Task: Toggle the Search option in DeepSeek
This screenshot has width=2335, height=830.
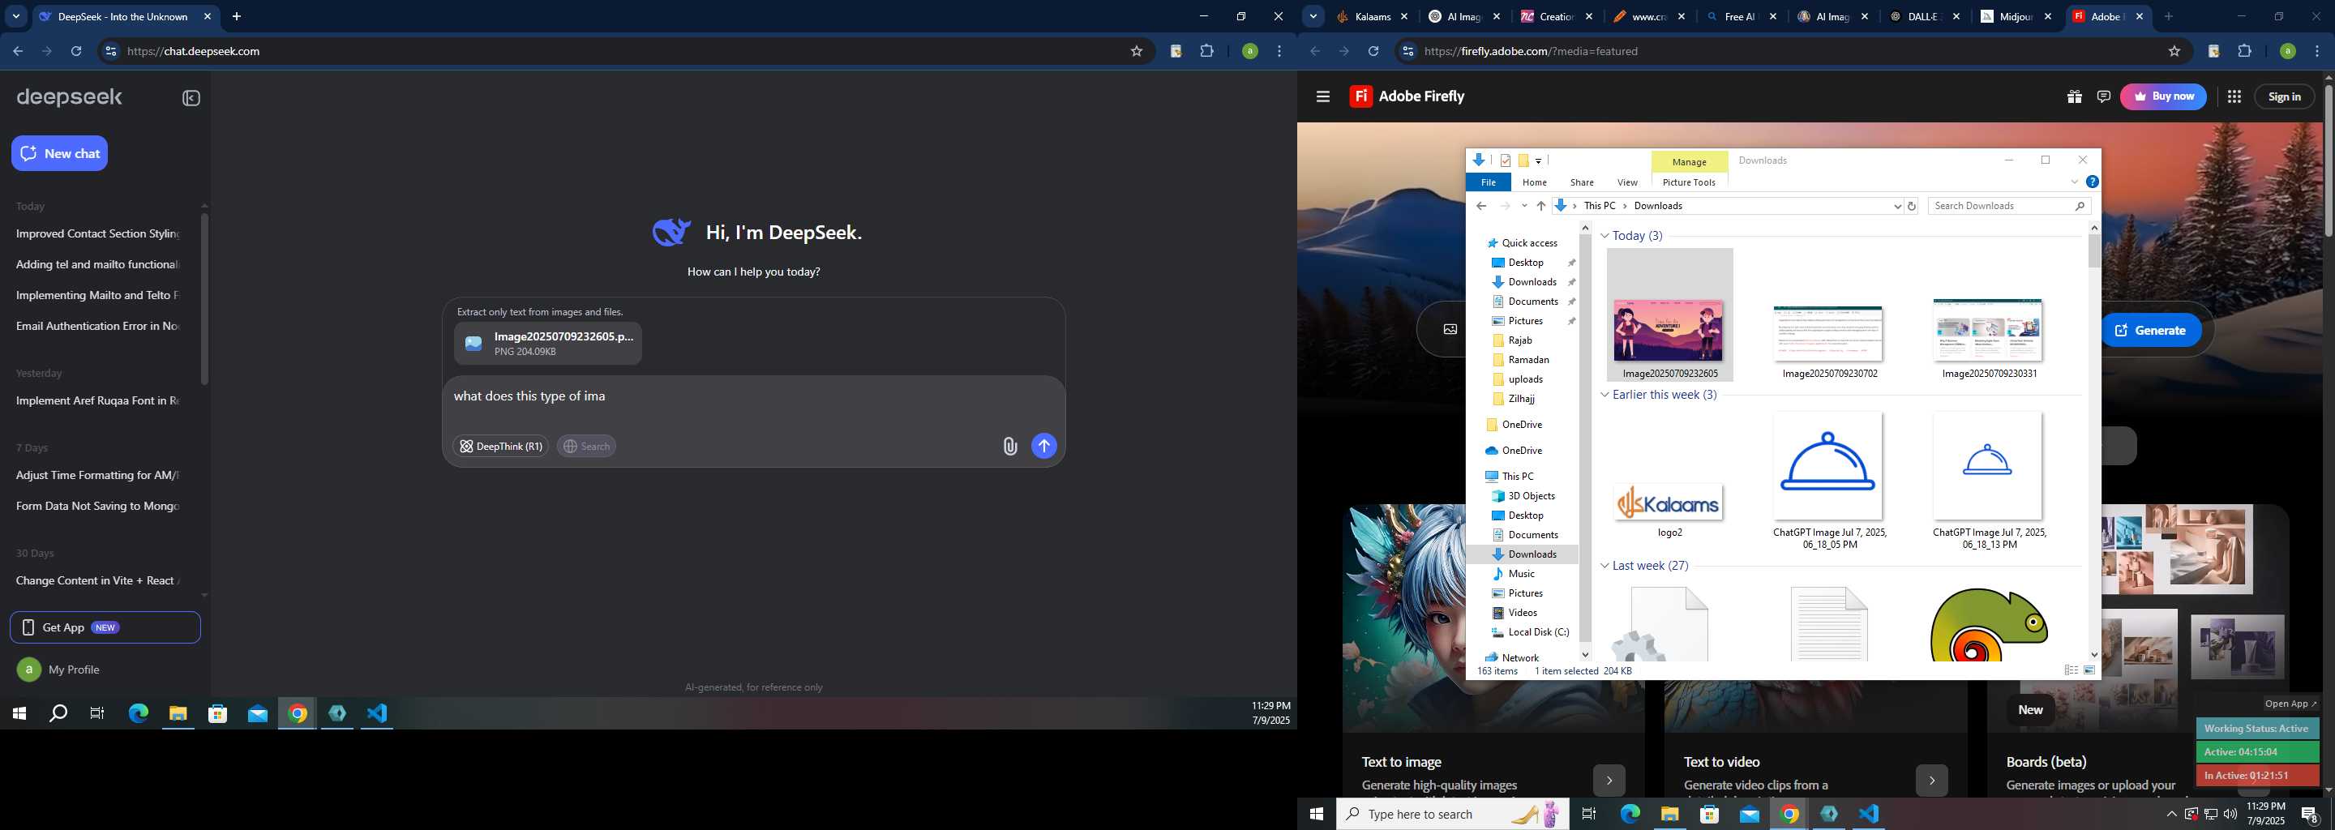Action: tap(586, 446)
